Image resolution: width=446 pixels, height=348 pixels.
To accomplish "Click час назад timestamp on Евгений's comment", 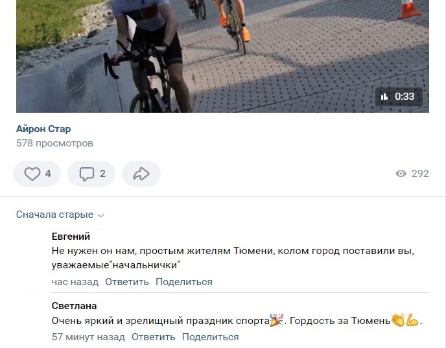I will coord(75,282).
